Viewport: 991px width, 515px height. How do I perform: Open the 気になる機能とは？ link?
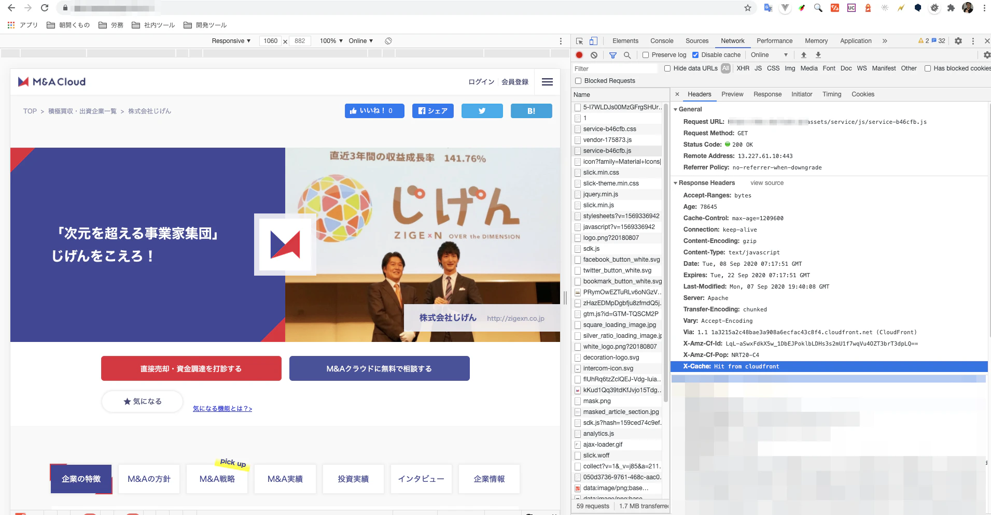[222, 409]
